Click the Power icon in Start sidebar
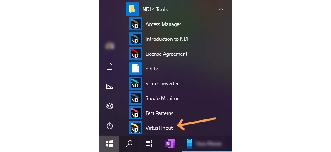 tap(110, 126)
